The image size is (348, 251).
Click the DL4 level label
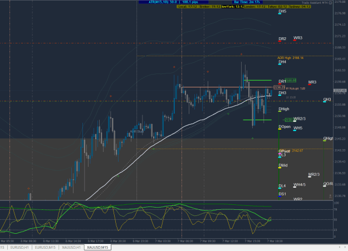click(x=282, y=186)
